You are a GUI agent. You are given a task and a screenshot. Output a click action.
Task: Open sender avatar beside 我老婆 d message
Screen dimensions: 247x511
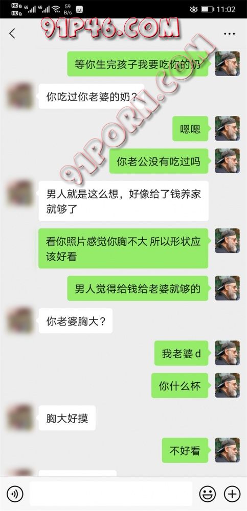pos(227,353)
